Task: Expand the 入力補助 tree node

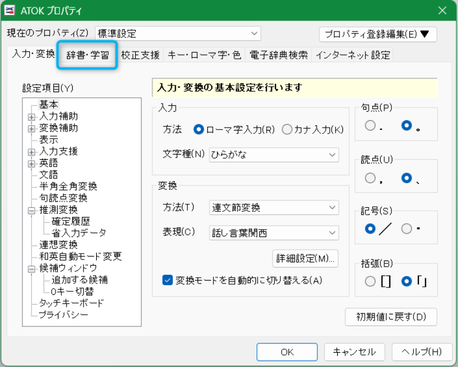Action: tap(31, 117)
